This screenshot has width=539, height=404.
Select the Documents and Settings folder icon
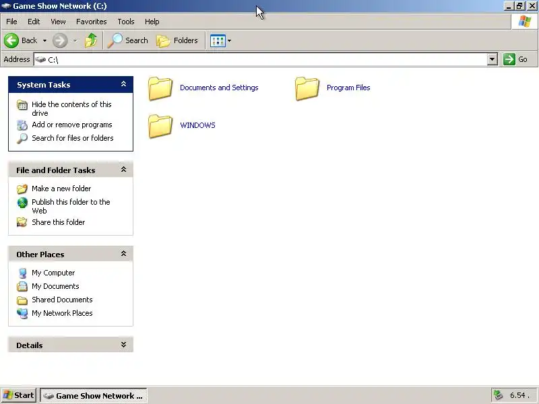click(160, 89)
